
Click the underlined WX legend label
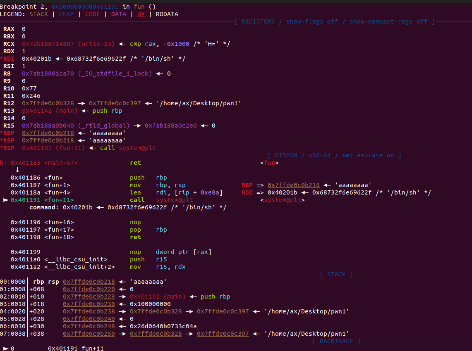pyautogui.click(x=141, y=14)
